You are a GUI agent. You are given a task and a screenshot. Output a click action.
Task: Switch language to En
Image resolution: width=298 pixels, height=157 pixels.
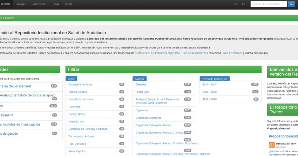[243, 4]
